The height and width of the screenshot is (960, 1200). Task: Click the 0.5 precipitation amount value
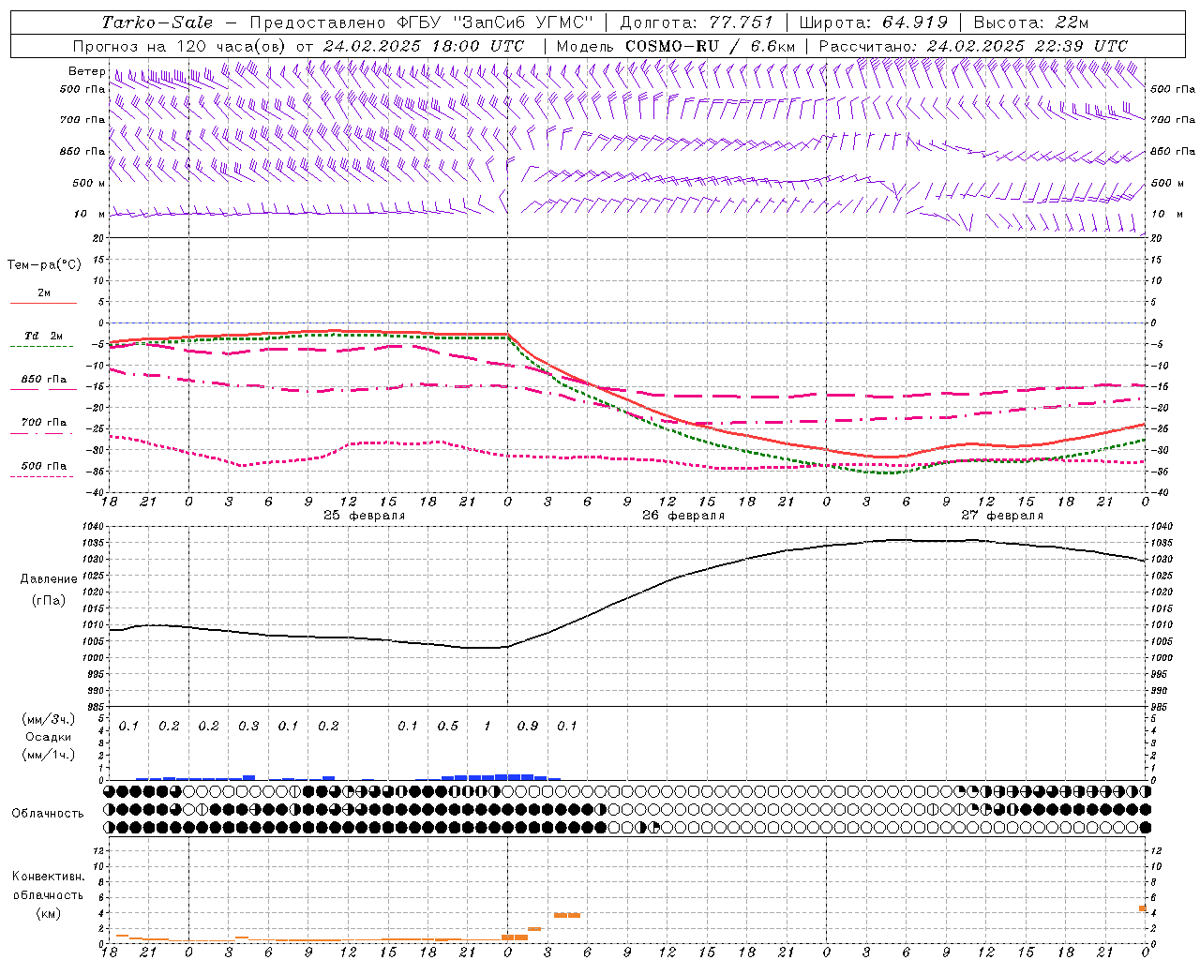(x=448, y=726)
